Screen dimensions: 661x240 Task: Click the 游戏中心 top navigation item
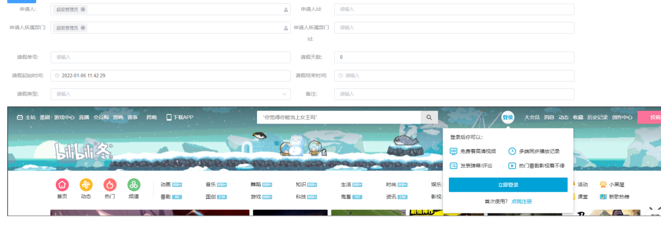[65, 117]
